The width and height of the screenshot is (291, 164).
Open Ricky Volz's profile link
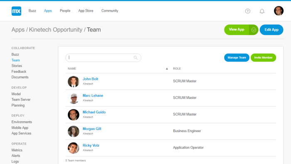pyautogui.click(x=91, y=145)
